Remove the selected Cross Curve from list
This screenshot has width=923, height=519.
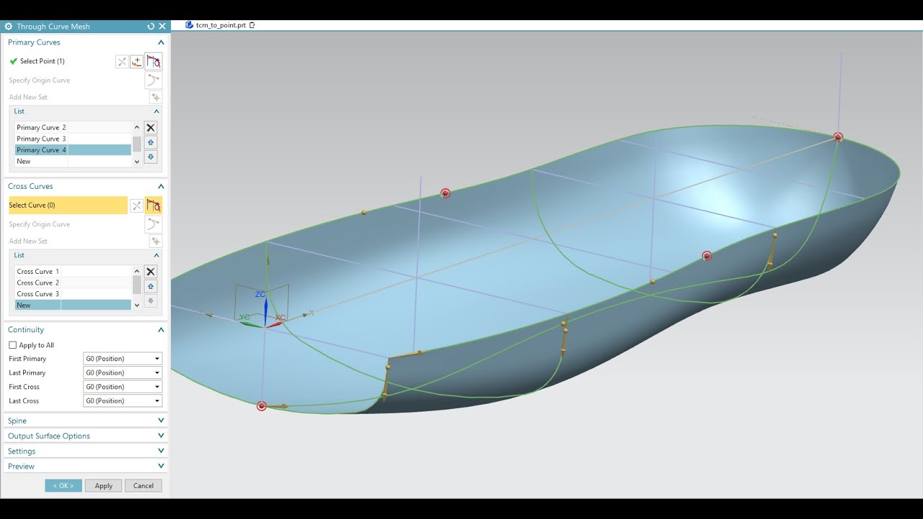click(151, 272)
